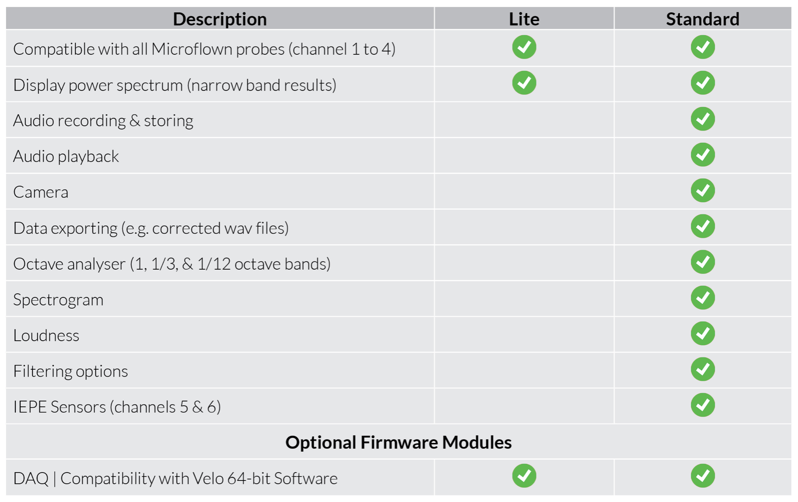Screen dimensions: 798x502
Task: Click the Standard checkmark for Octave analyser
Action: (702, 262)
